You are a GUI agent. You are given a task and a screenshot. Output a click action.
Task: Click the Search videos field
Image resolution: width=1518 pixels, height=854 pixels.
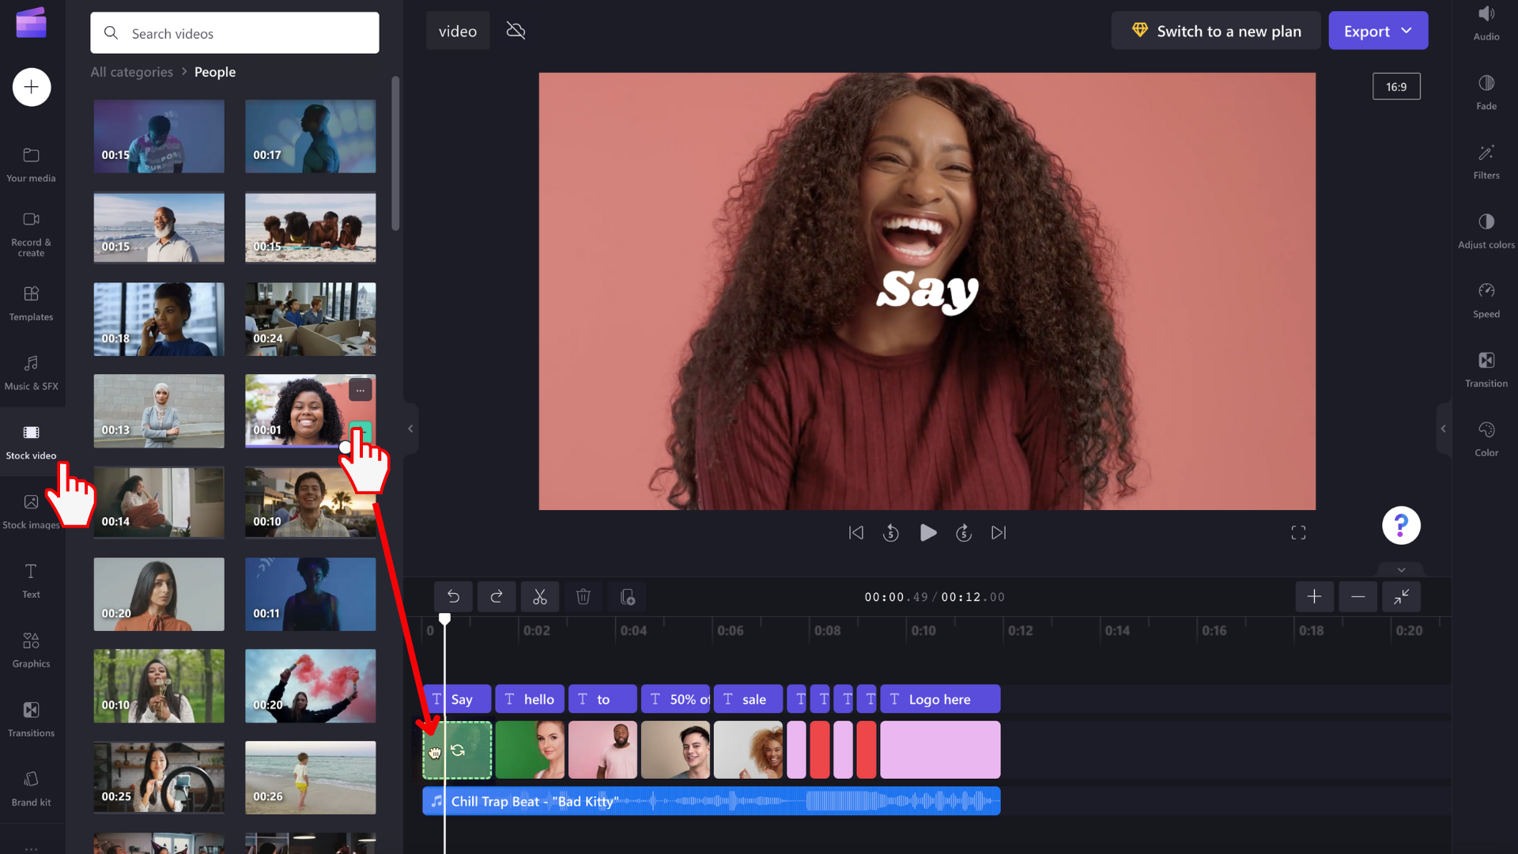coord(235,33)
